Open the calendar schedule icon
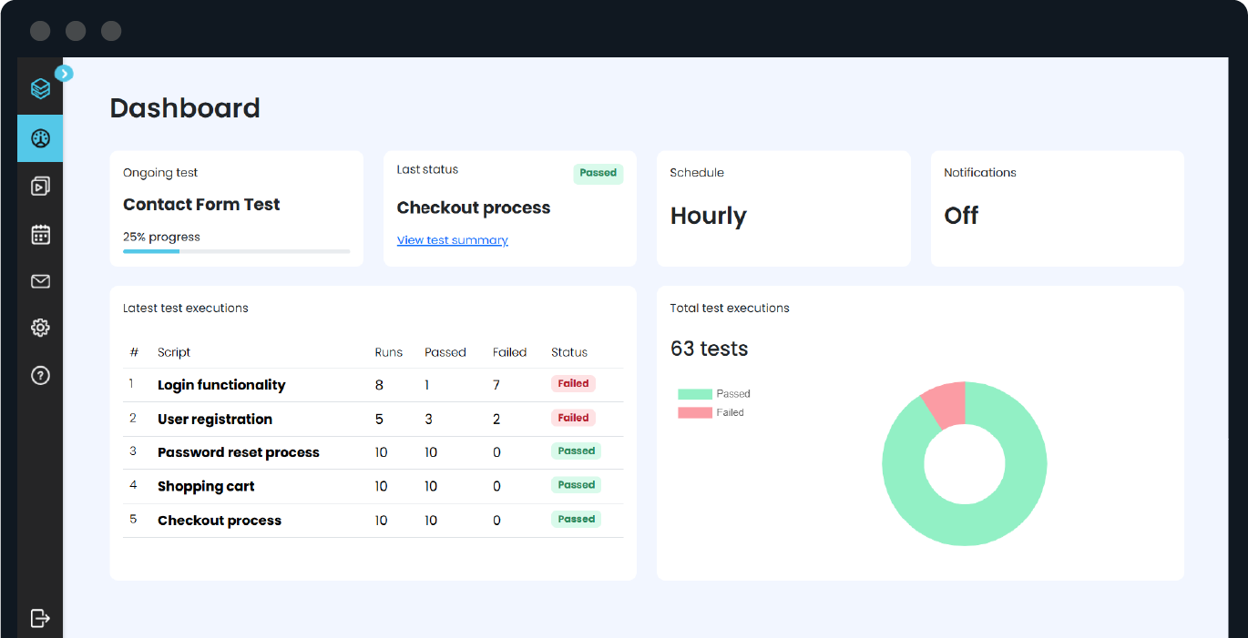Image resolution: width=1248 pixels, height=638 pixels. click(40, 235)
